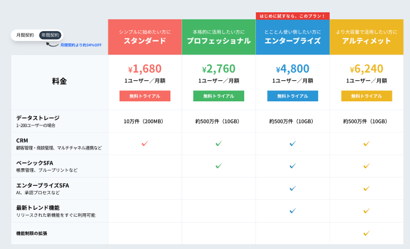This screenshot has width=410, height=249.
Task: Select 年間契約 annual billing option
Action: pos(50,35)
